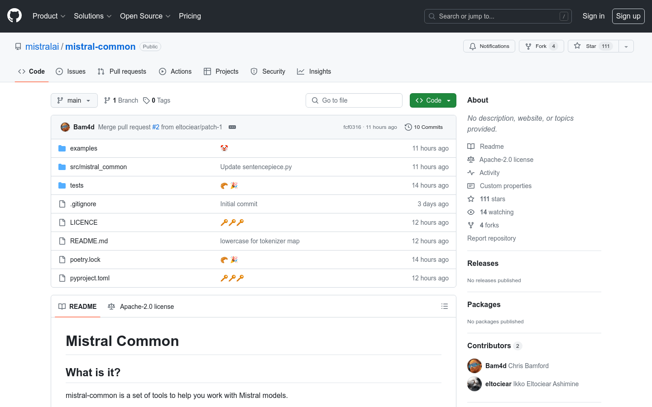The height and width of the screenshot is (407, 652).
Task: Switch to the Pull requests tab
Action: pyautogui.click(x=122, y=71)
